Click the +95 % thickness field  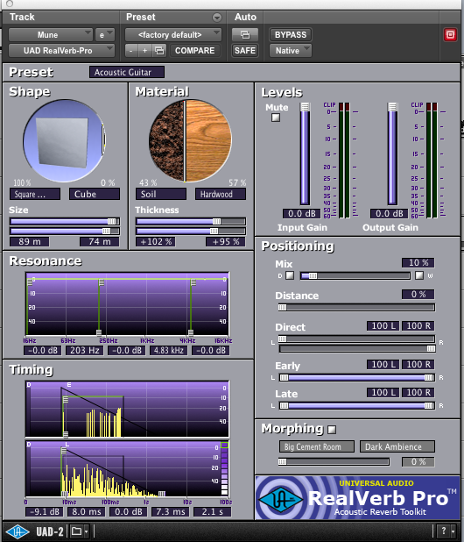click(226, 241)
